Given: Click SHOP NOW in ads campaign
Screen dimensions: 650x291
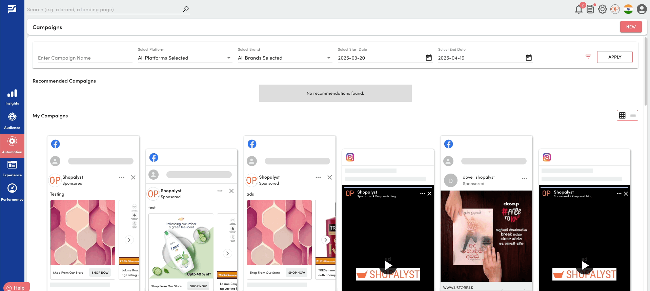Looking at the screenshot, I should 297,273.
